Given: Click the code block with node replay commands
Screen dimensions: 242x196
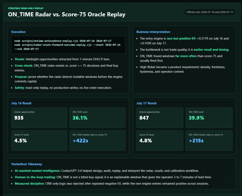Looking at the screenshot, I should [x=68, y=45].
